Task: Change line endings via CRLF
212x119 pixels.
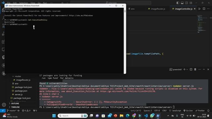Action: click(x=164, y=110)
